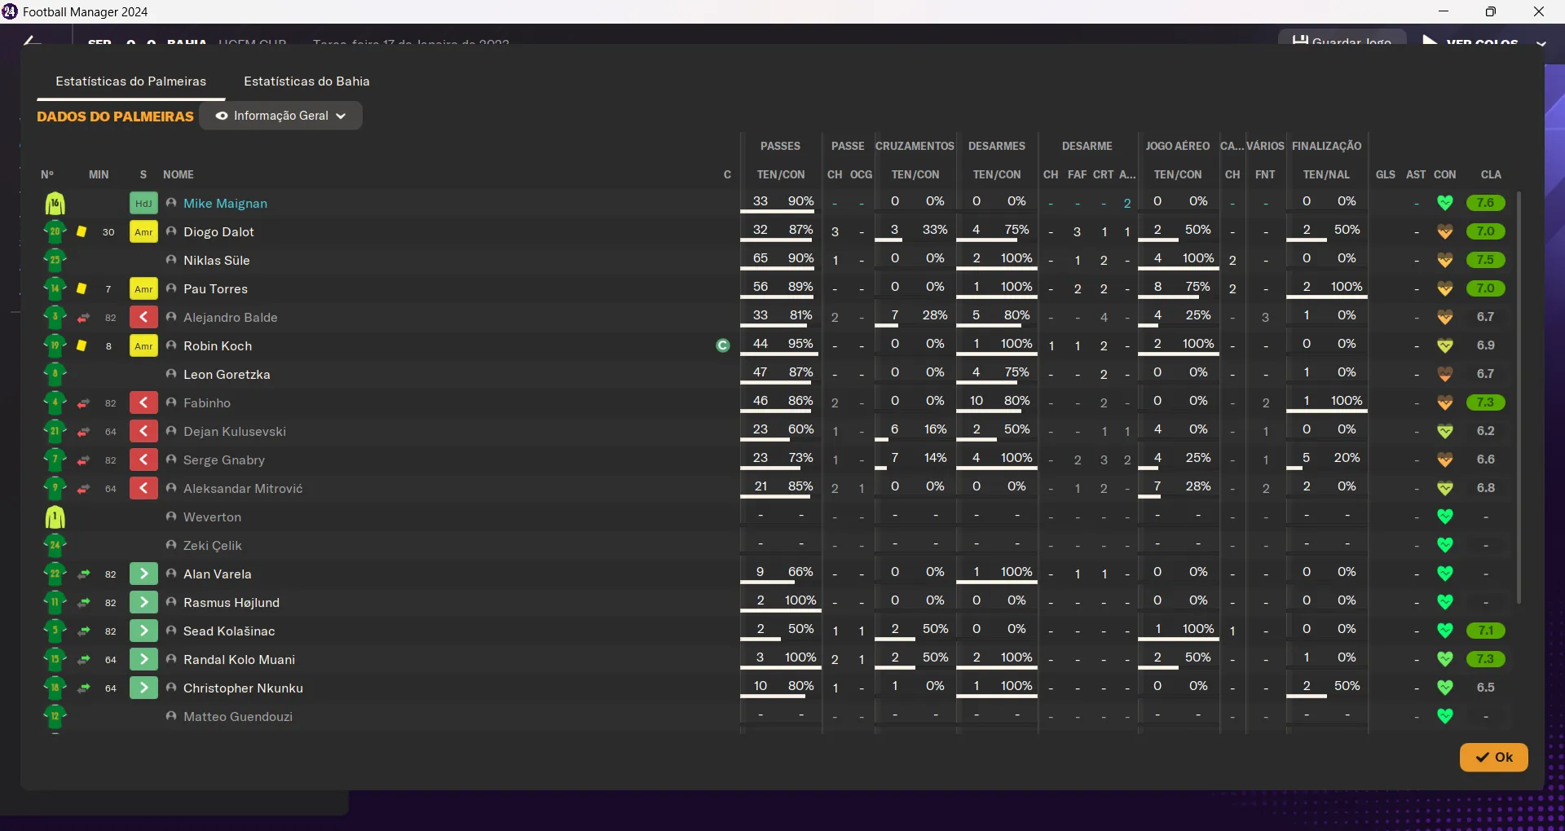Click Alan Varela's substituted-on green arrow
The image size is (1565, 831).
tap(143, 574)
